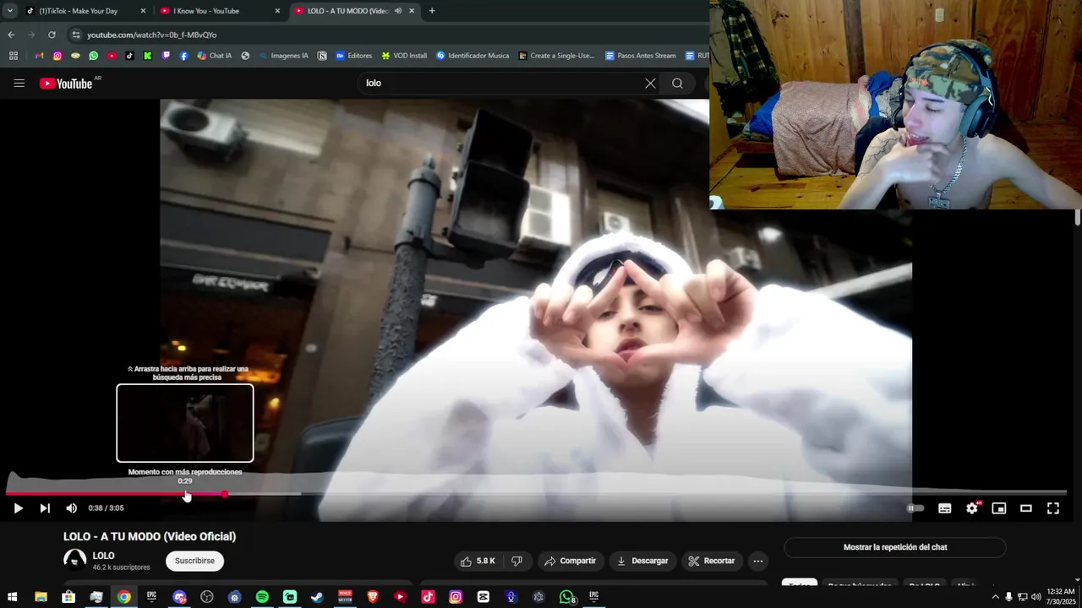This screenshot has width=1082, height=608.
Task: Go back in browser
Action: point(11,35)
